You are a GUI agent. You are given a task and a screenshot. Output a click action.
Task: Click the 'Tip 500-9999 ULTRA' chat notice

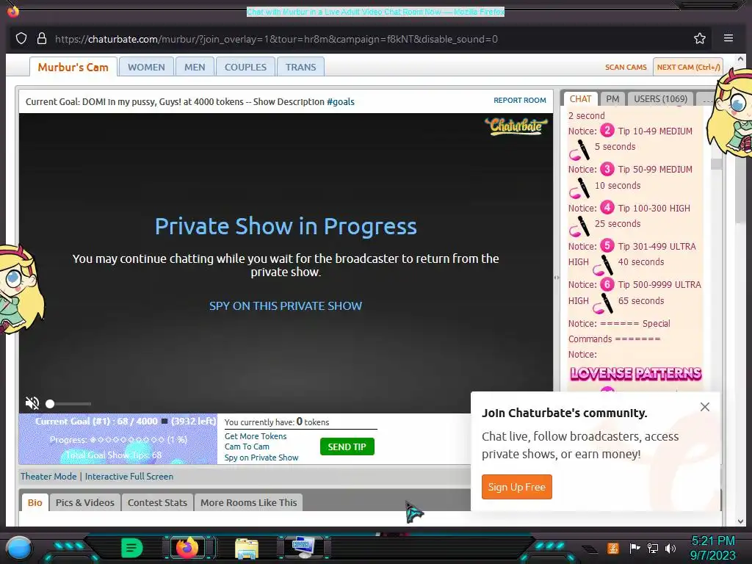[x=659, y=284]
